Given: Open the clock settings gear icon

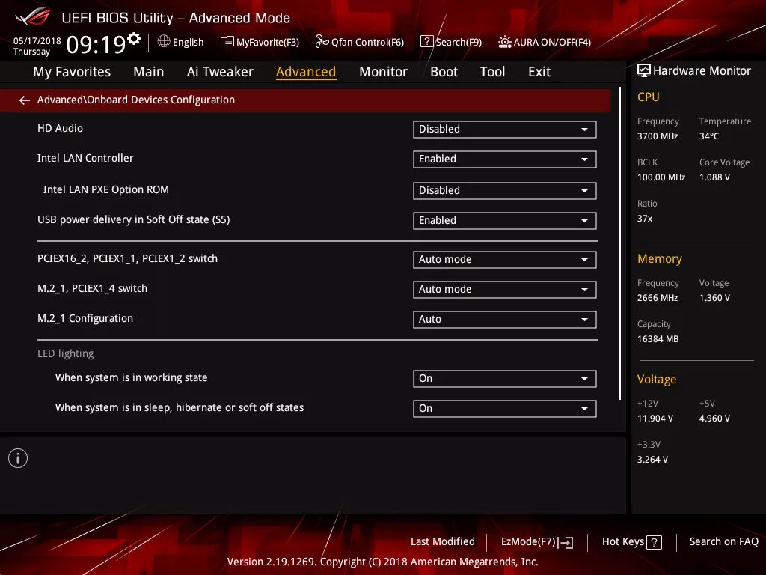Looking at the screenshot, I should pyautogui.click(x=134, y=38).
